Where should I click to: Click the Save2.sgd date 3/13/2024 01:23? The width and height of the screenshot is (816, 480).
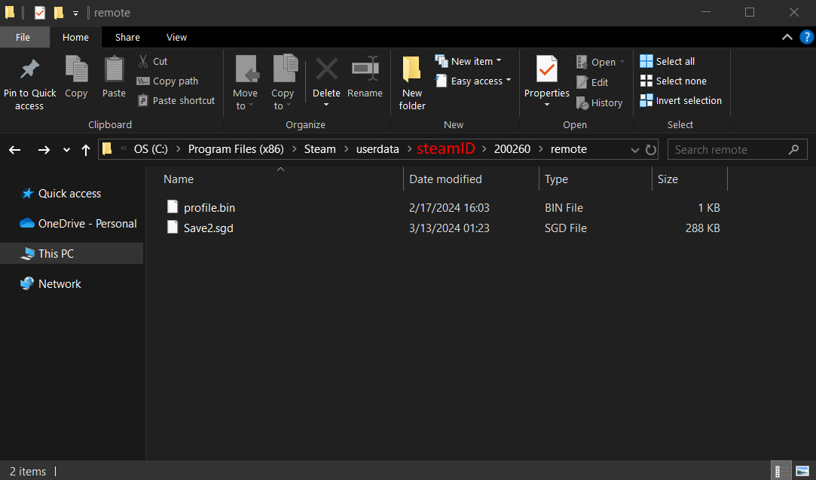(x=449, y=228)
